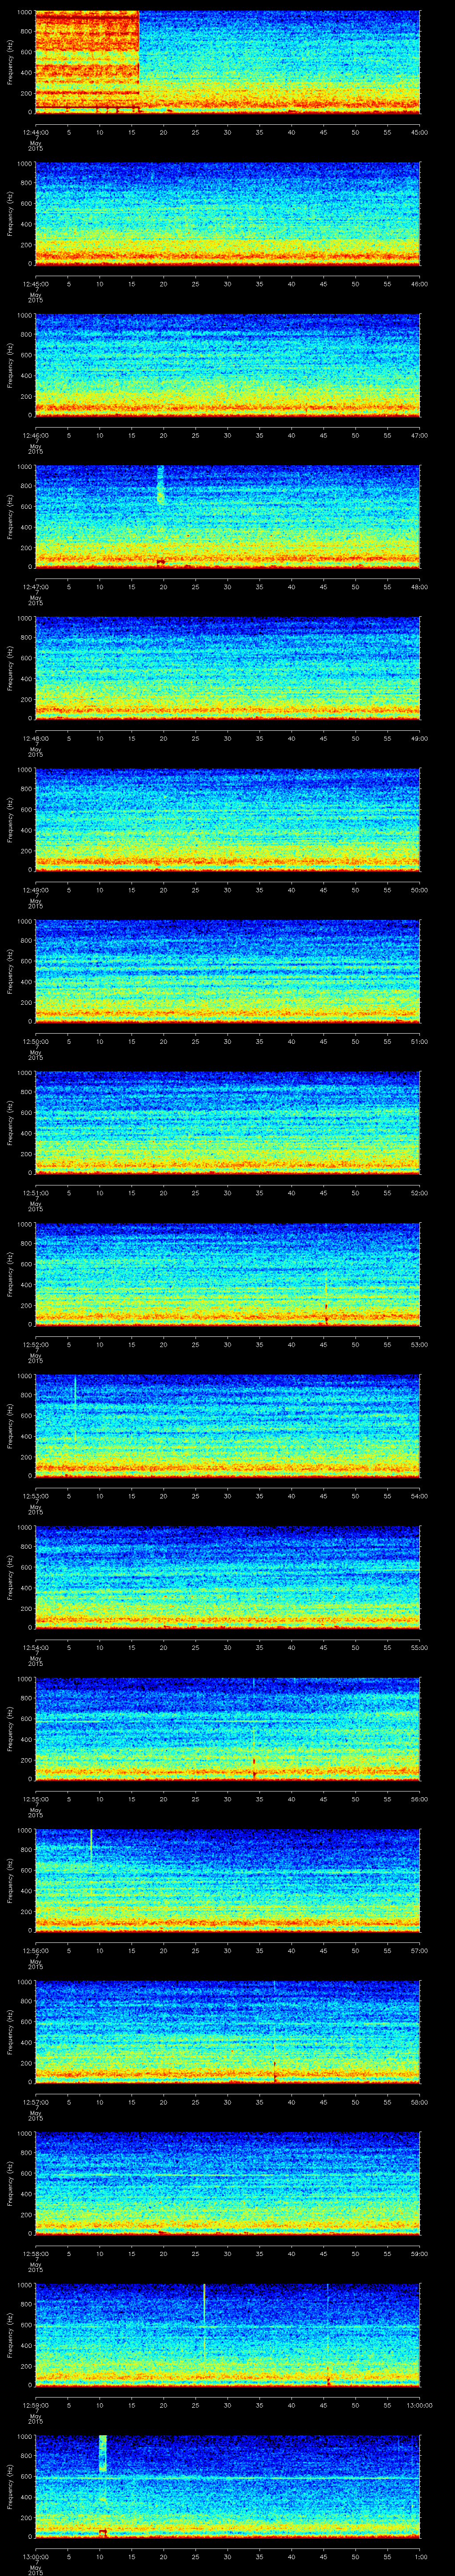Screen dimensions: 455x2576
Task: Select the 12:59:00 time label
Action: tap(35, 2405)
